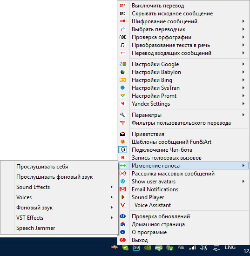Open Запись голосовых вызовов entry
This screenshot has height=256, width=250.
[183, 158]
